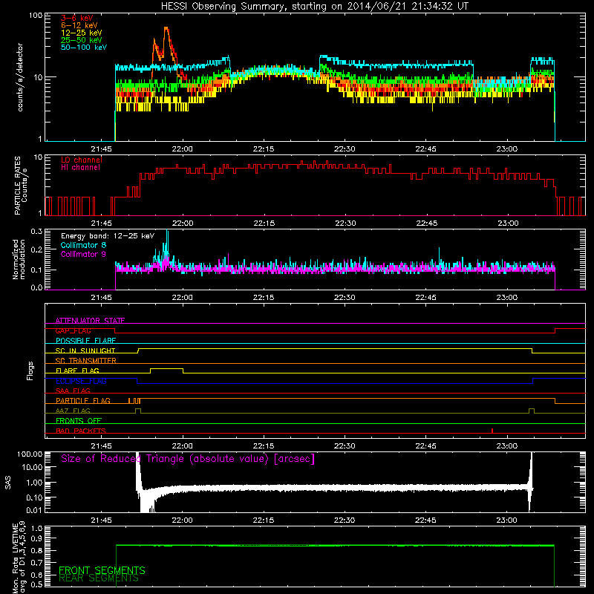Click the 0.3 tick on modulation axis
This screenshot has height=594, width=594.
36,231
